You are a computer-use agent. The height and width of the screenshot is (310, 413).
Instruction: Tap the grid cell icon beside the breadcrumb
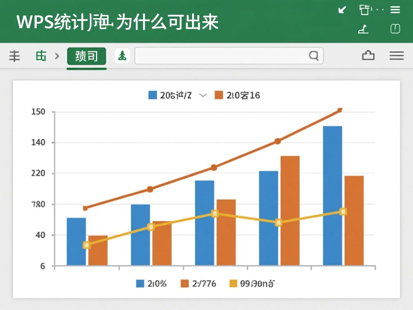40,56
